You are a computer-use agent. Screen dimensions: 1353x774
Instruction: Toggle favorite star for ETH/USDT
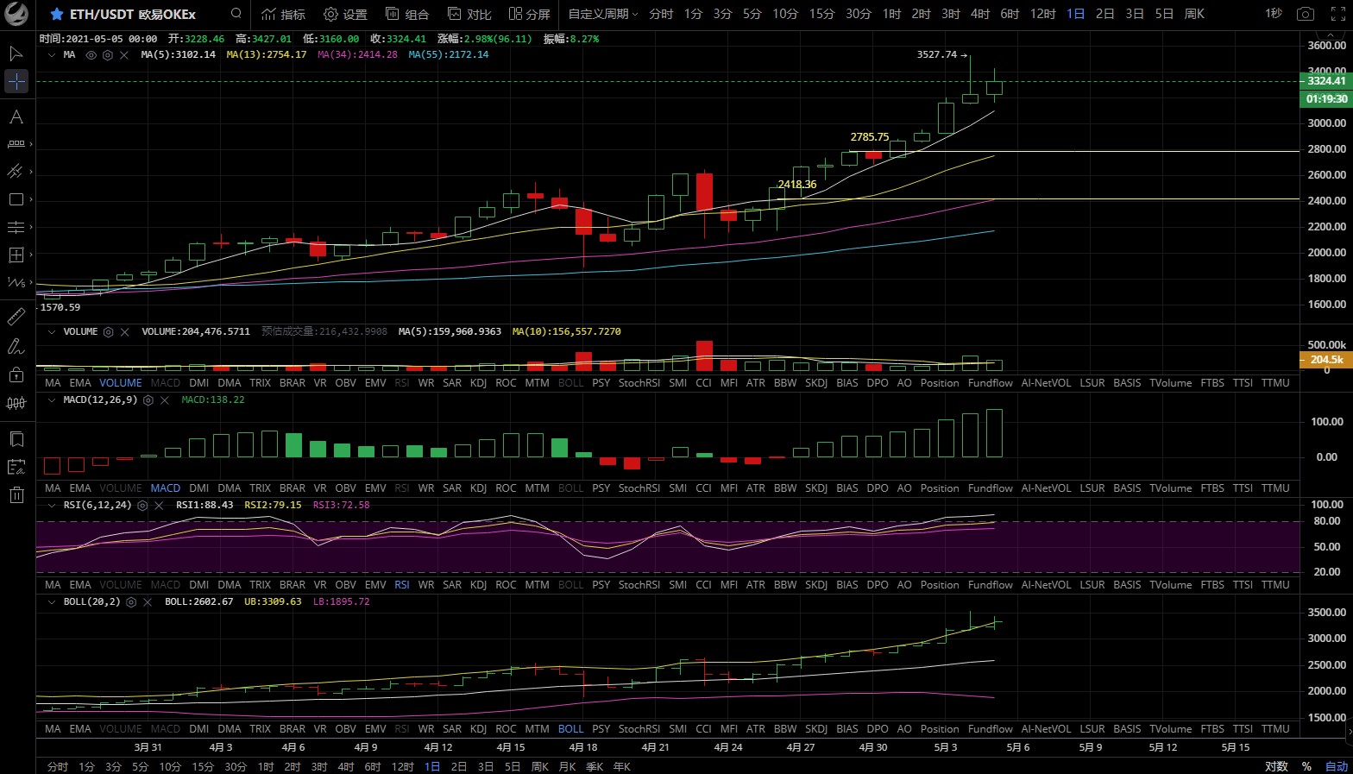pos(57,14)
